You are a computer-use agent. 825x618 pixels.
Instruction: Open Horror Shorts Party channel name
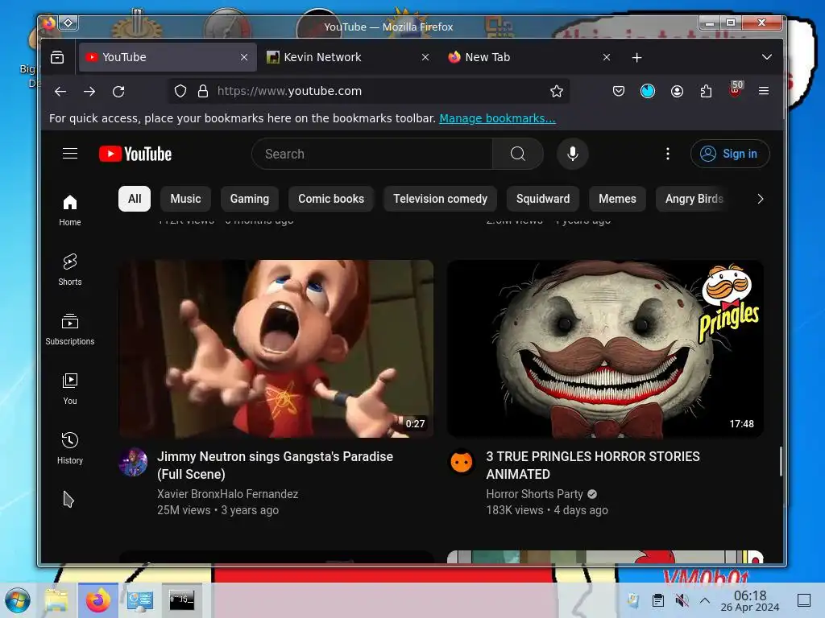(535, 494)
